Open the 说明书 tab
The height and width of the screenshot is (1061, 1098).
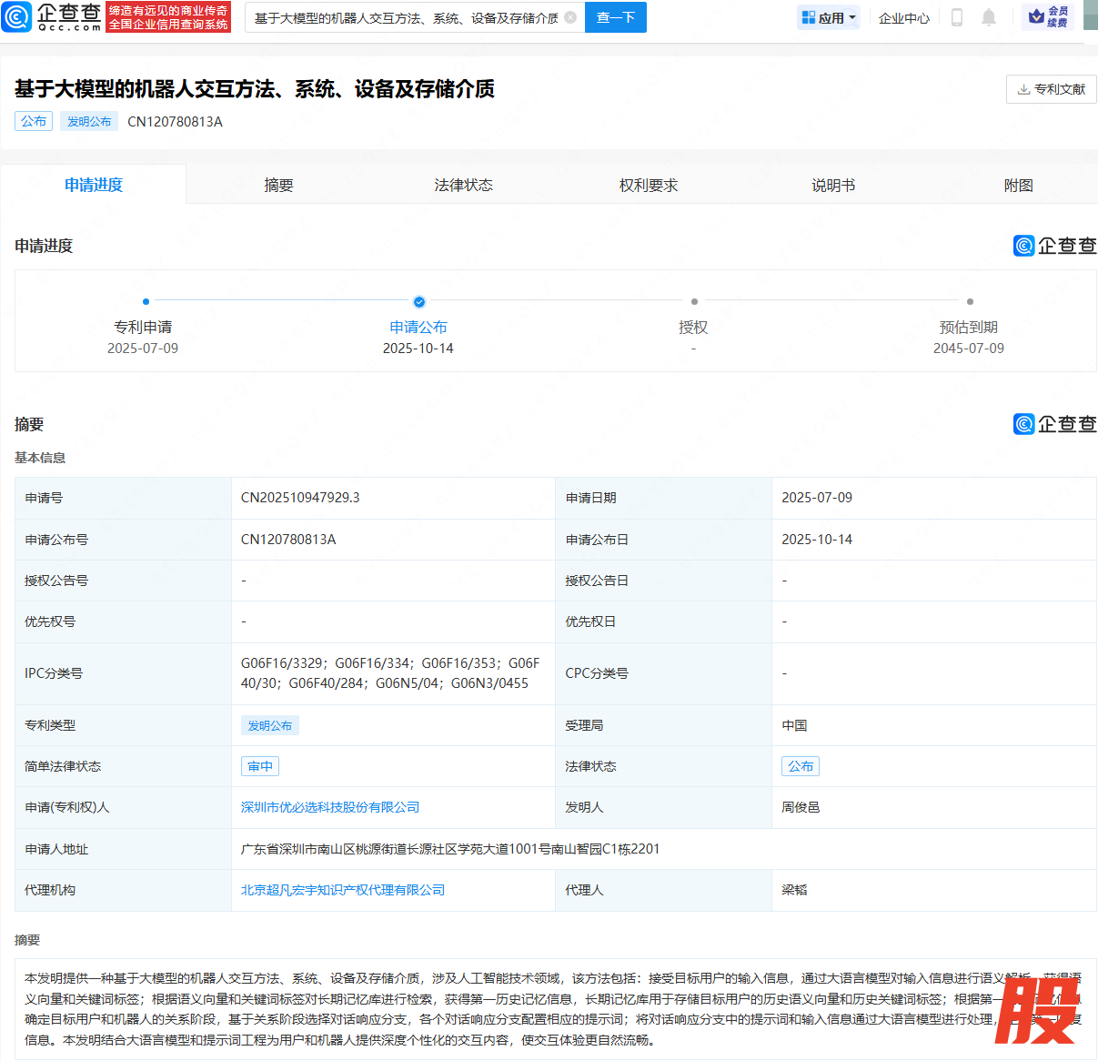[833, 185]
